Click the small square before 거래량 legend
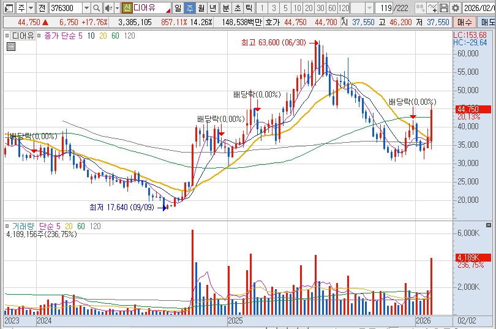496x329 pixels. coord(7,226)
